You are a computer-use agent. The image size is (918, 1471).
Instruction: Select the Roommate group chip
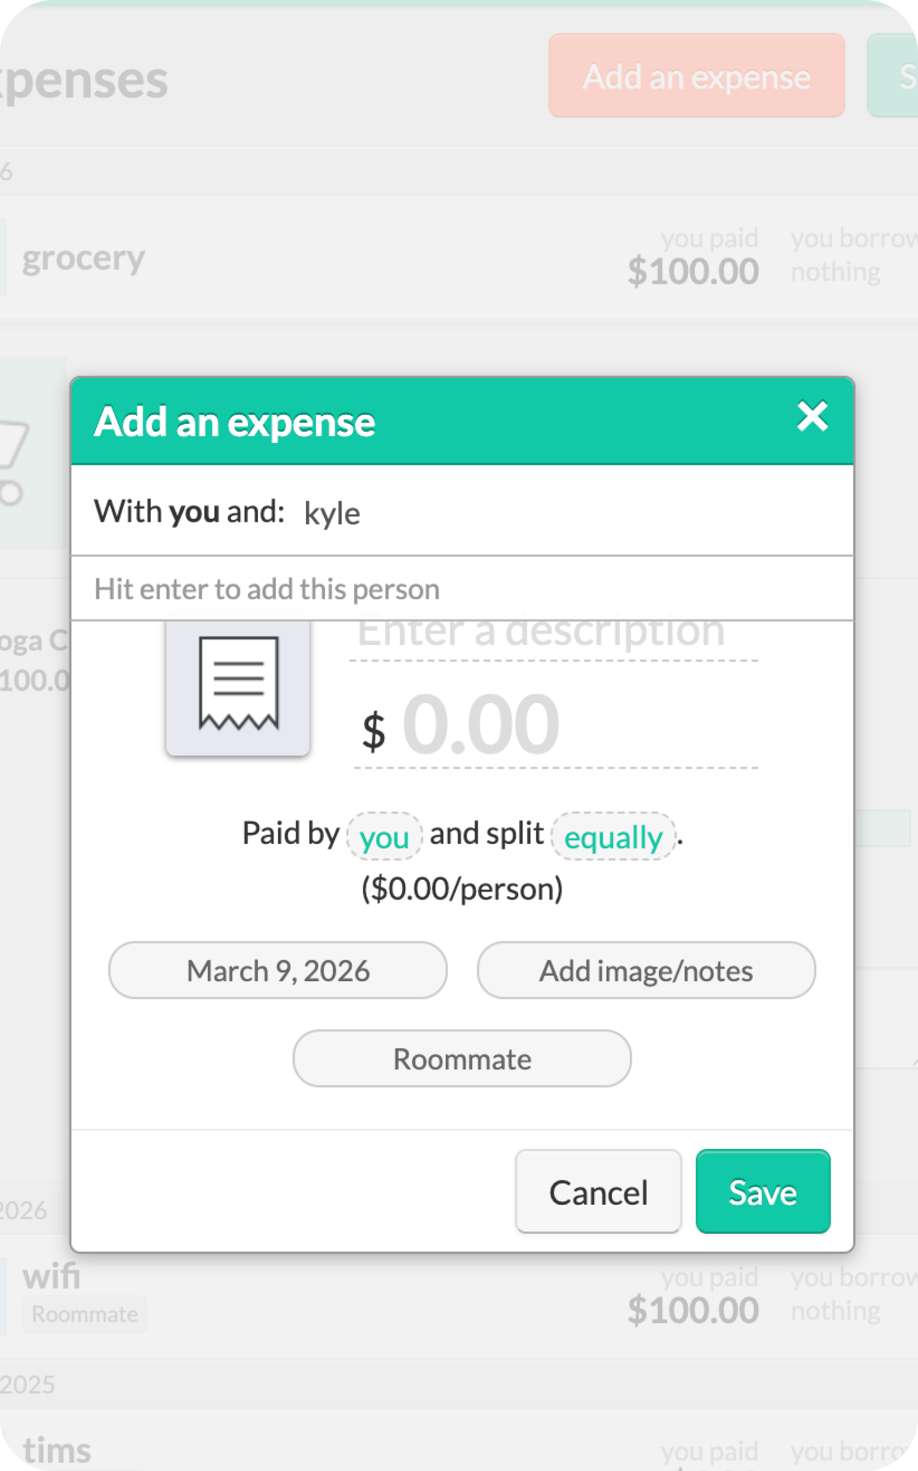(463, 1058)
